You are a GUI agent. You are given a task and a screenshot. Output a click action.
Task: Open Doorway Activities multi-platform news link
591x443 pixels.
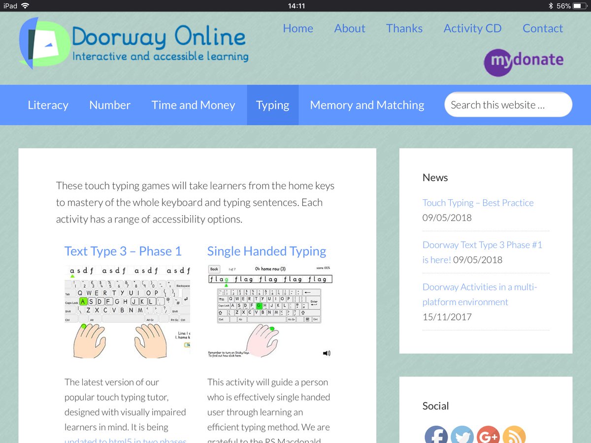tap(480, 294)
